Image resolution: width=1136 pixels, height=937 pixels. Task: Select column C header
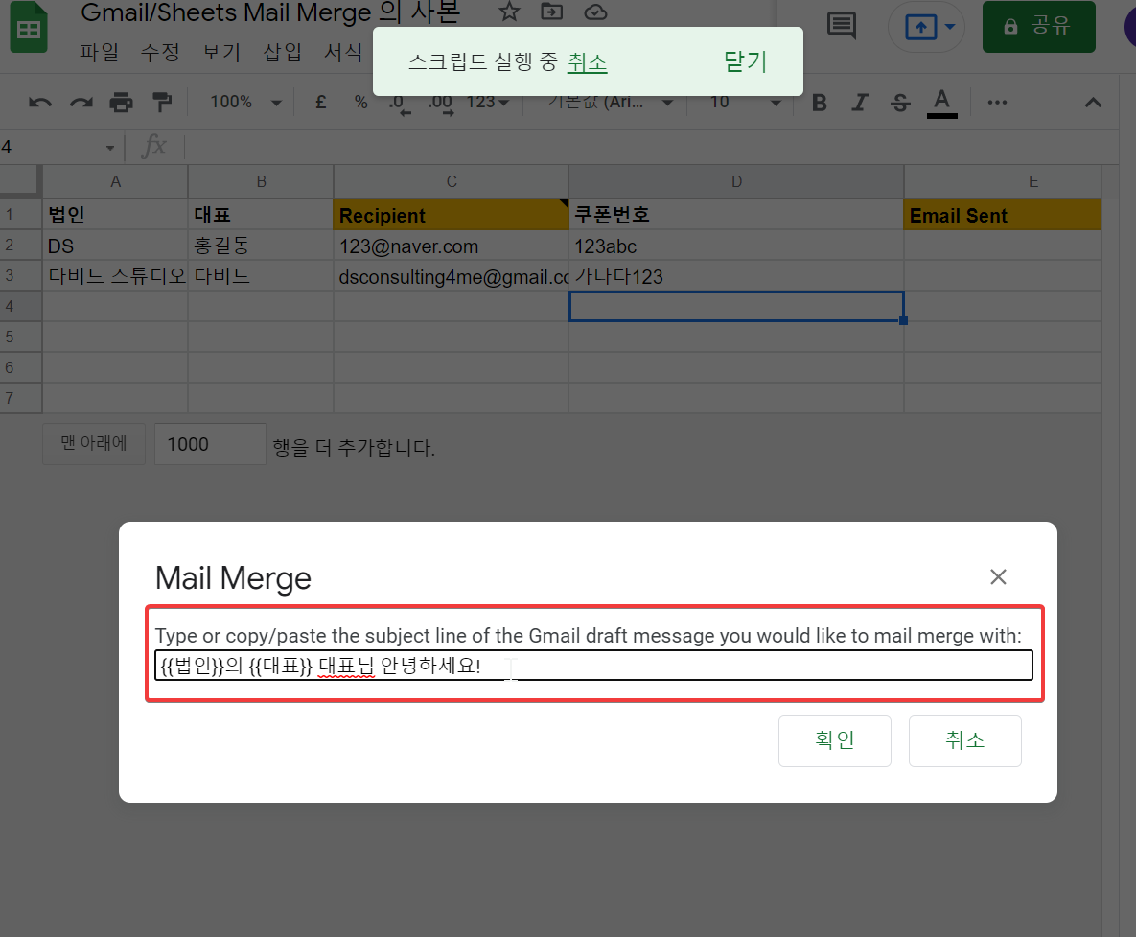[452, 182]
